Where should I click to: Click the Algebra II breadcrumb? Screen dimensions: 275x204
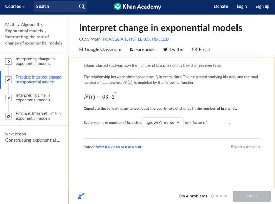[30, 25]
